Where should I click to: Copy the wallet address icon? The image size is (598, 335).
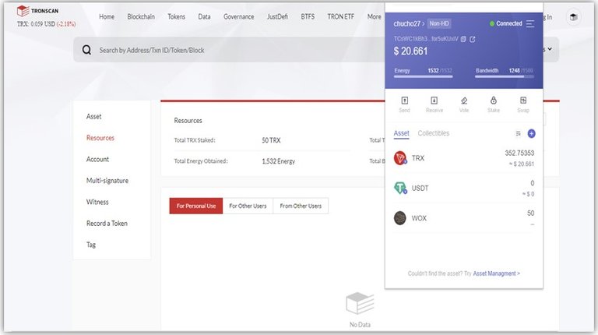pyautogui.click(x=463, y=39)
